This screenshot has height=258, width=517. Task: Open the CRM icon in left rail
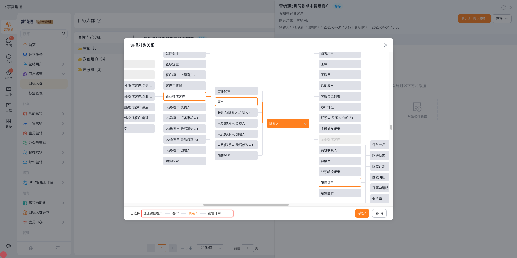tap(9, 75)
